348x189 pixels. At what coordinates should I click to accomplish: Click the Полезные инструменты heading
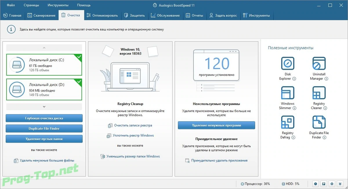(291, 48)
